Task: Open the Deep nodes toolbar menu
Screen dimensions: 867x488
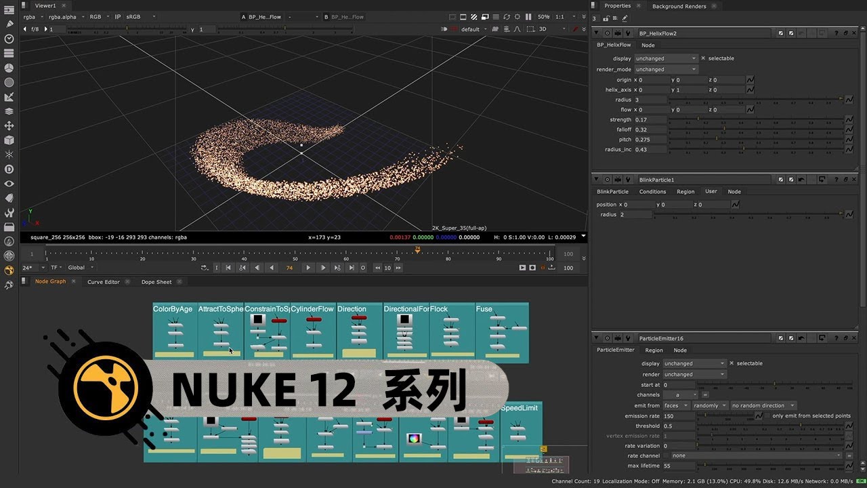Action: pos(9,169)
